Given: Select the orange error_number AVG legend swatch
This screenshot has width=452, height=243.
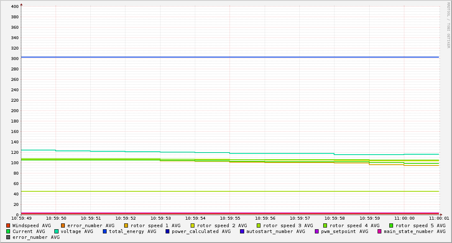Looking at the screenshot, I should [63, 225].
